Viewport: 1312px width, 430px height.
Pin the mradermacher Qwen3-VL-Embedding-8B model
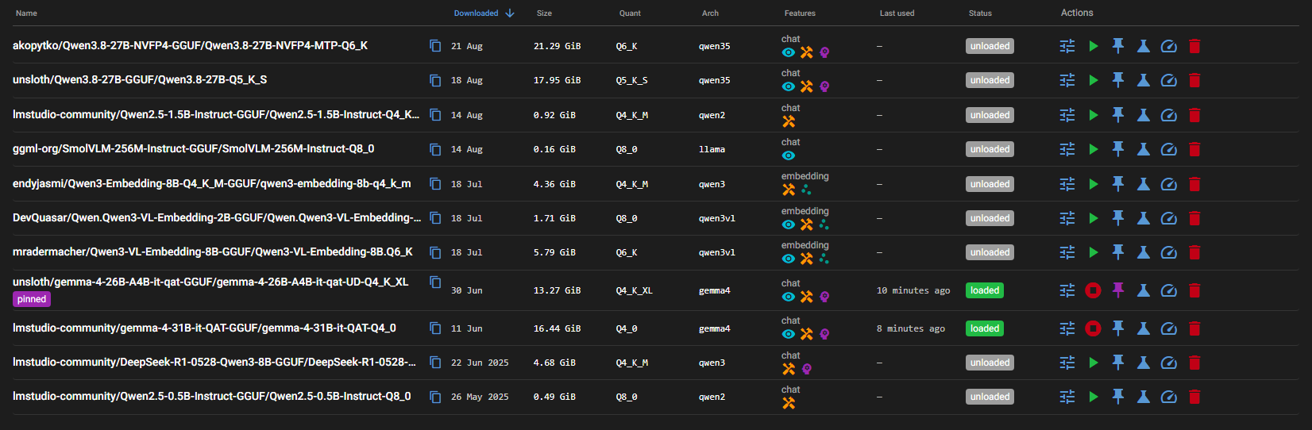[1118, 252]
